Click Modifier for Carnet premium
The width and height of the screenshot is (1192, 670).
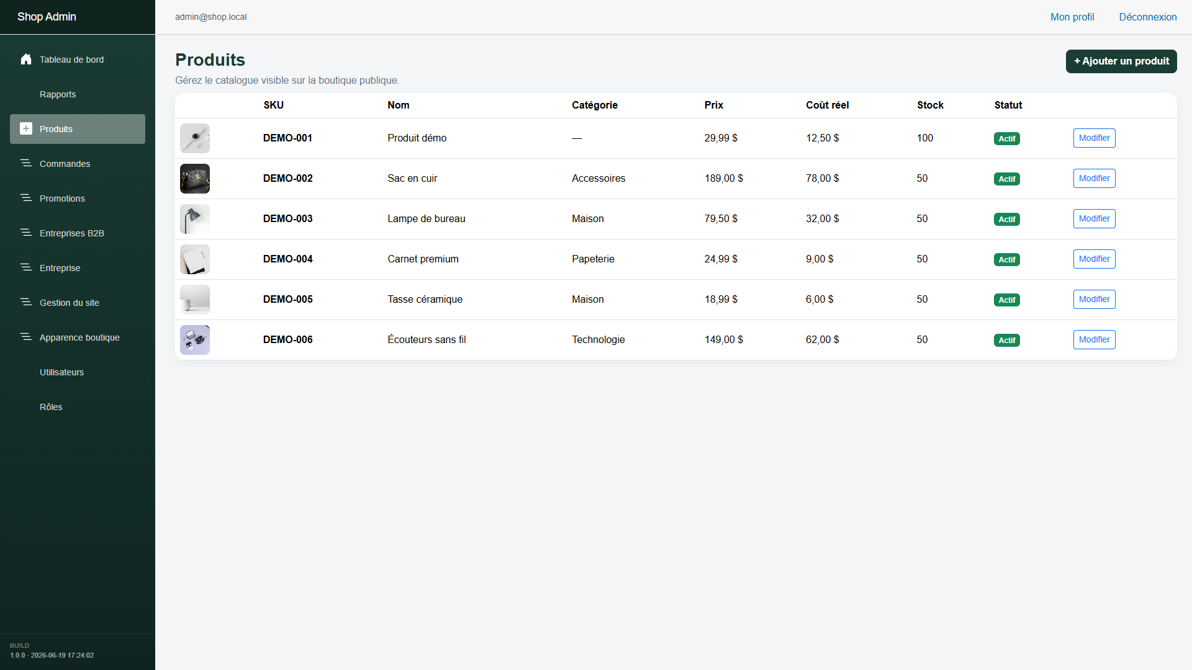tap(1094, 259)
